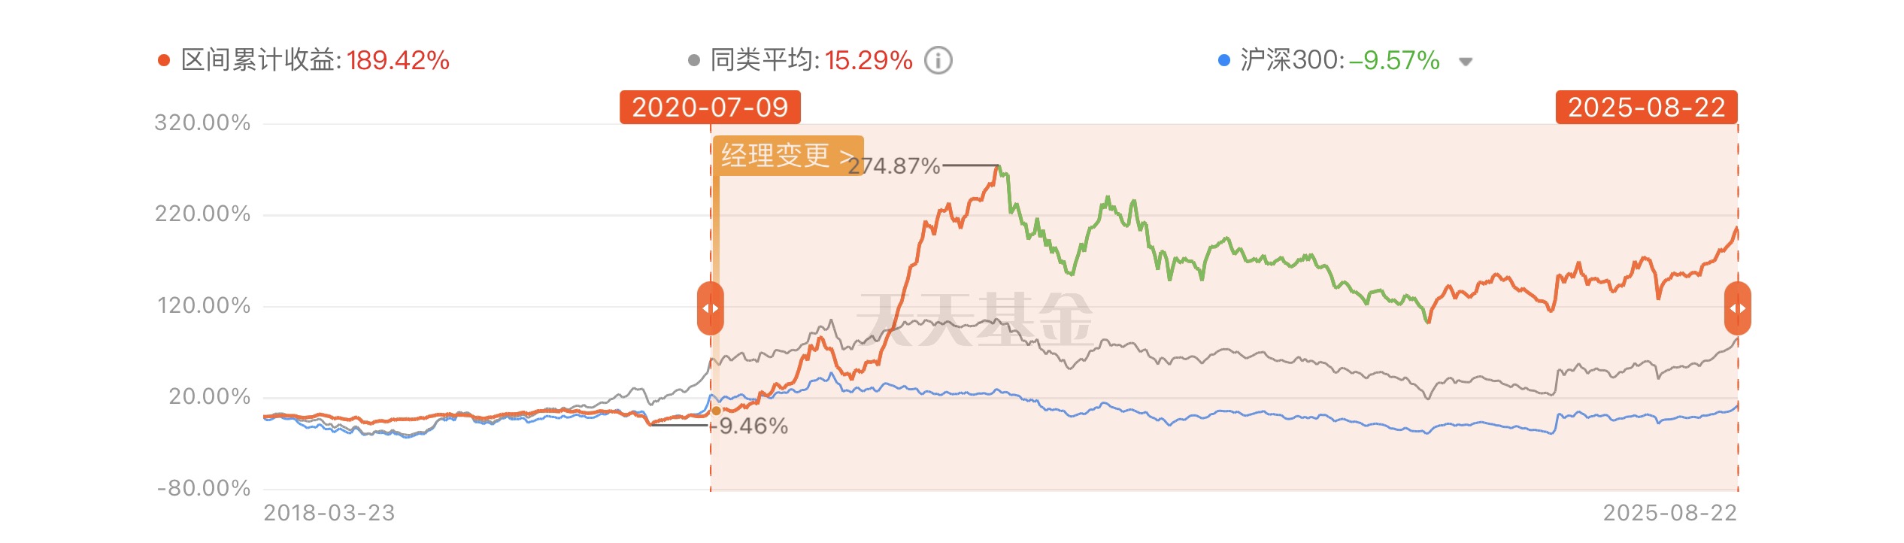
Task: Click the orange marker dot at manager change
Action: click(x=716, y=411)
